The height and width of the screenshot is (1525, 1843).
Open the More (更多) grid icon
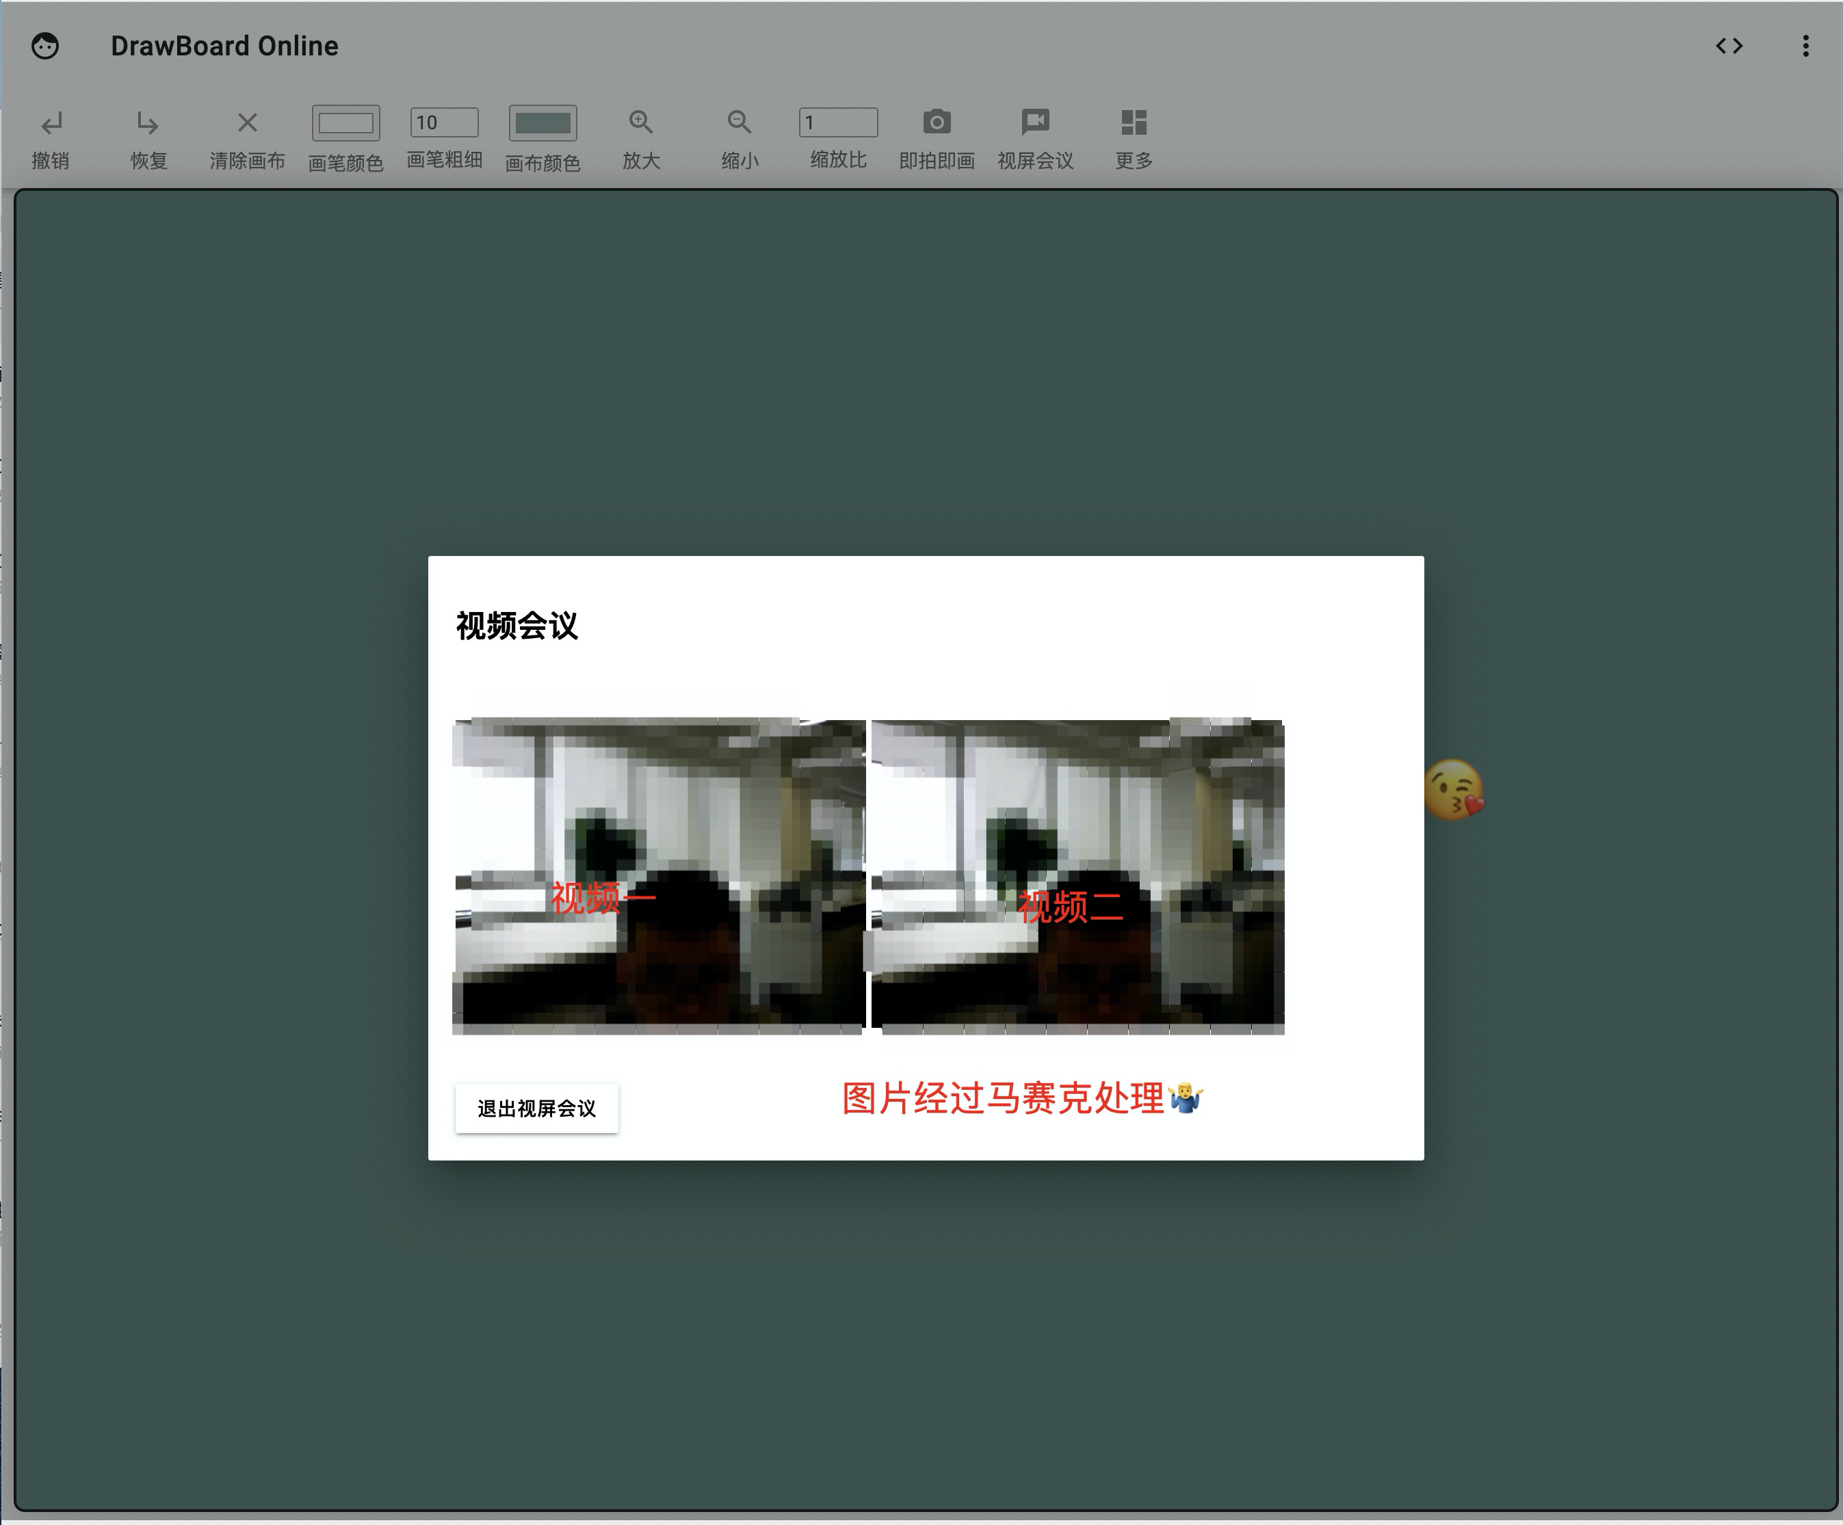(x=1133, y=123)
